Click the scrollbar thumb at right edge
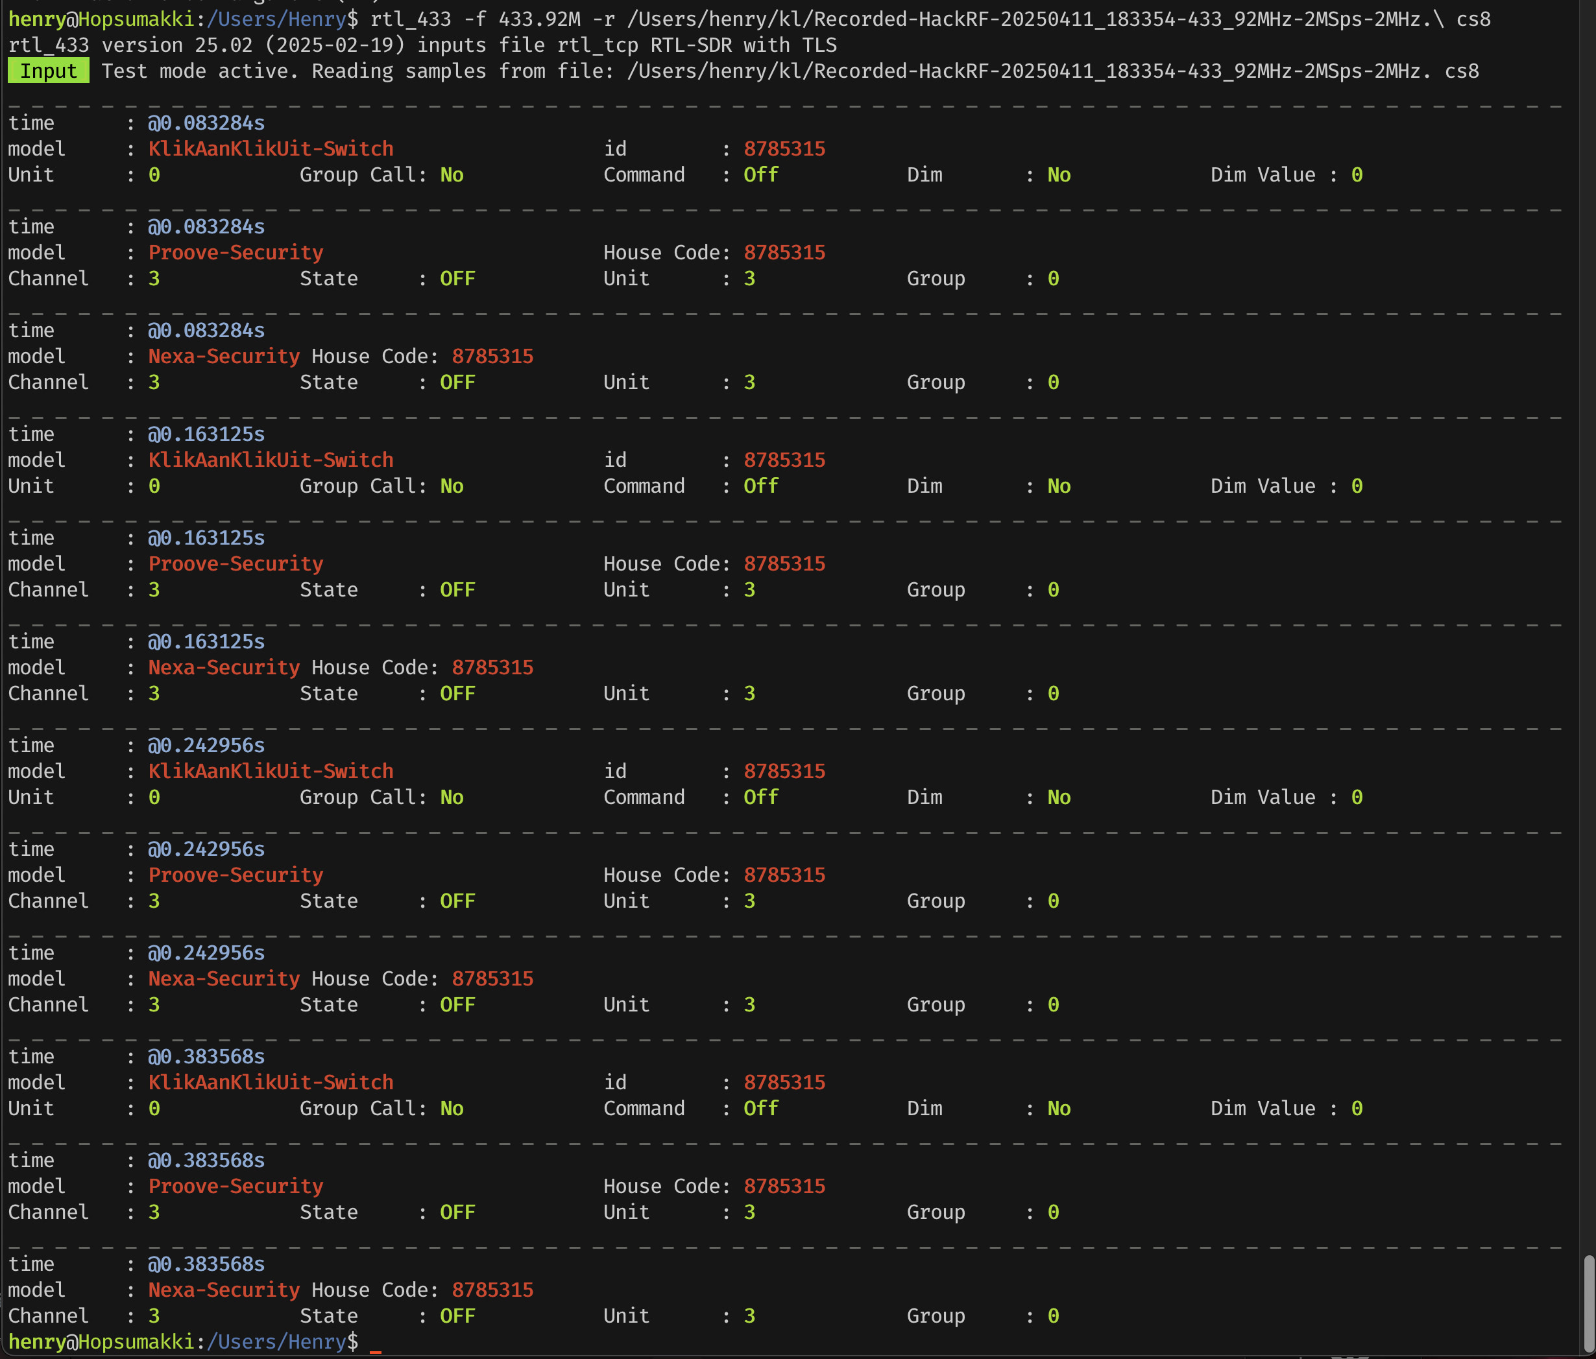 pos(1588,1303)
